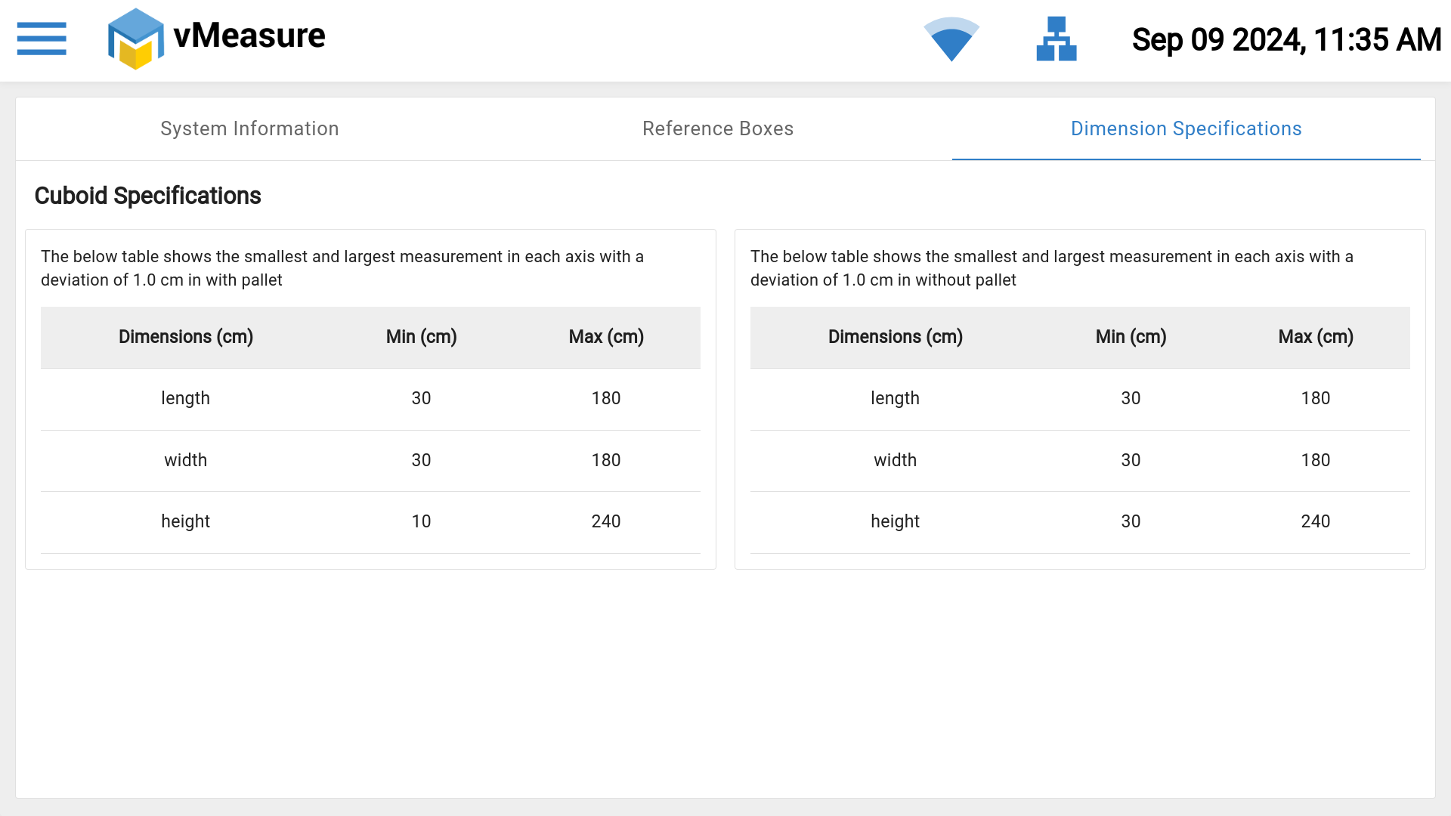Image resolution: width=1451 pixels, height=816 pixels.
Task: Click the Wi-Fi signal status icon
Action: (x=951, y=39)
